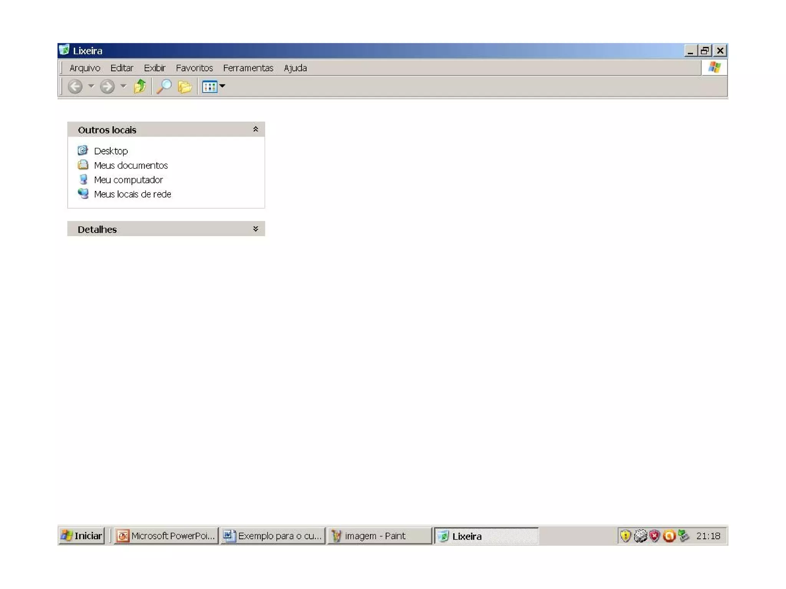Image resolution: width=786 pixels, height=589 pixels.
Task: Open the Views dropdown arrow
Action: (223, 86)
